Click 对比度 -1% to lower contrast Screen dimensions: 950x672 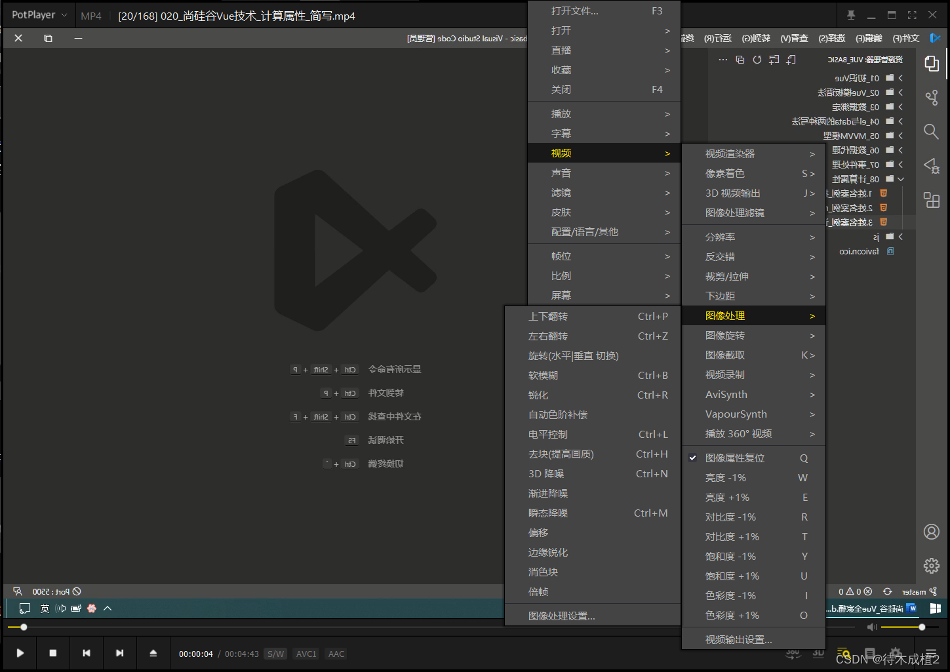click(753, 517)
